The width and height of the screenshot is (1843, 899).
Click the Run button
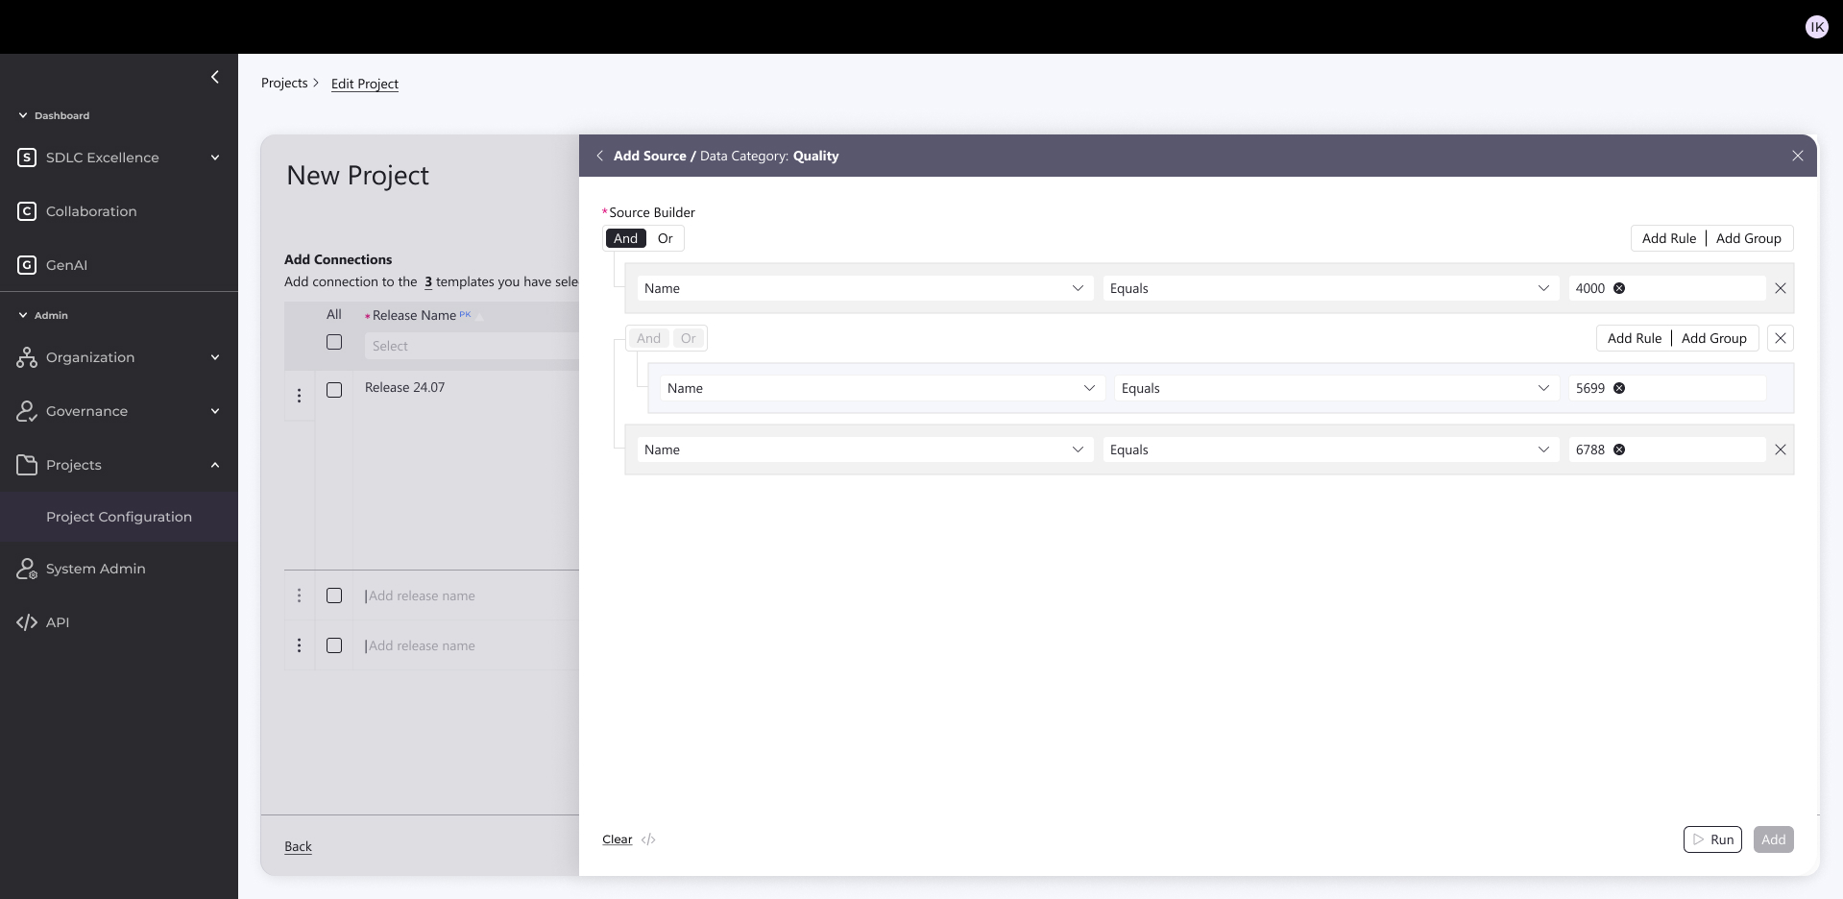click(1712, 839)
